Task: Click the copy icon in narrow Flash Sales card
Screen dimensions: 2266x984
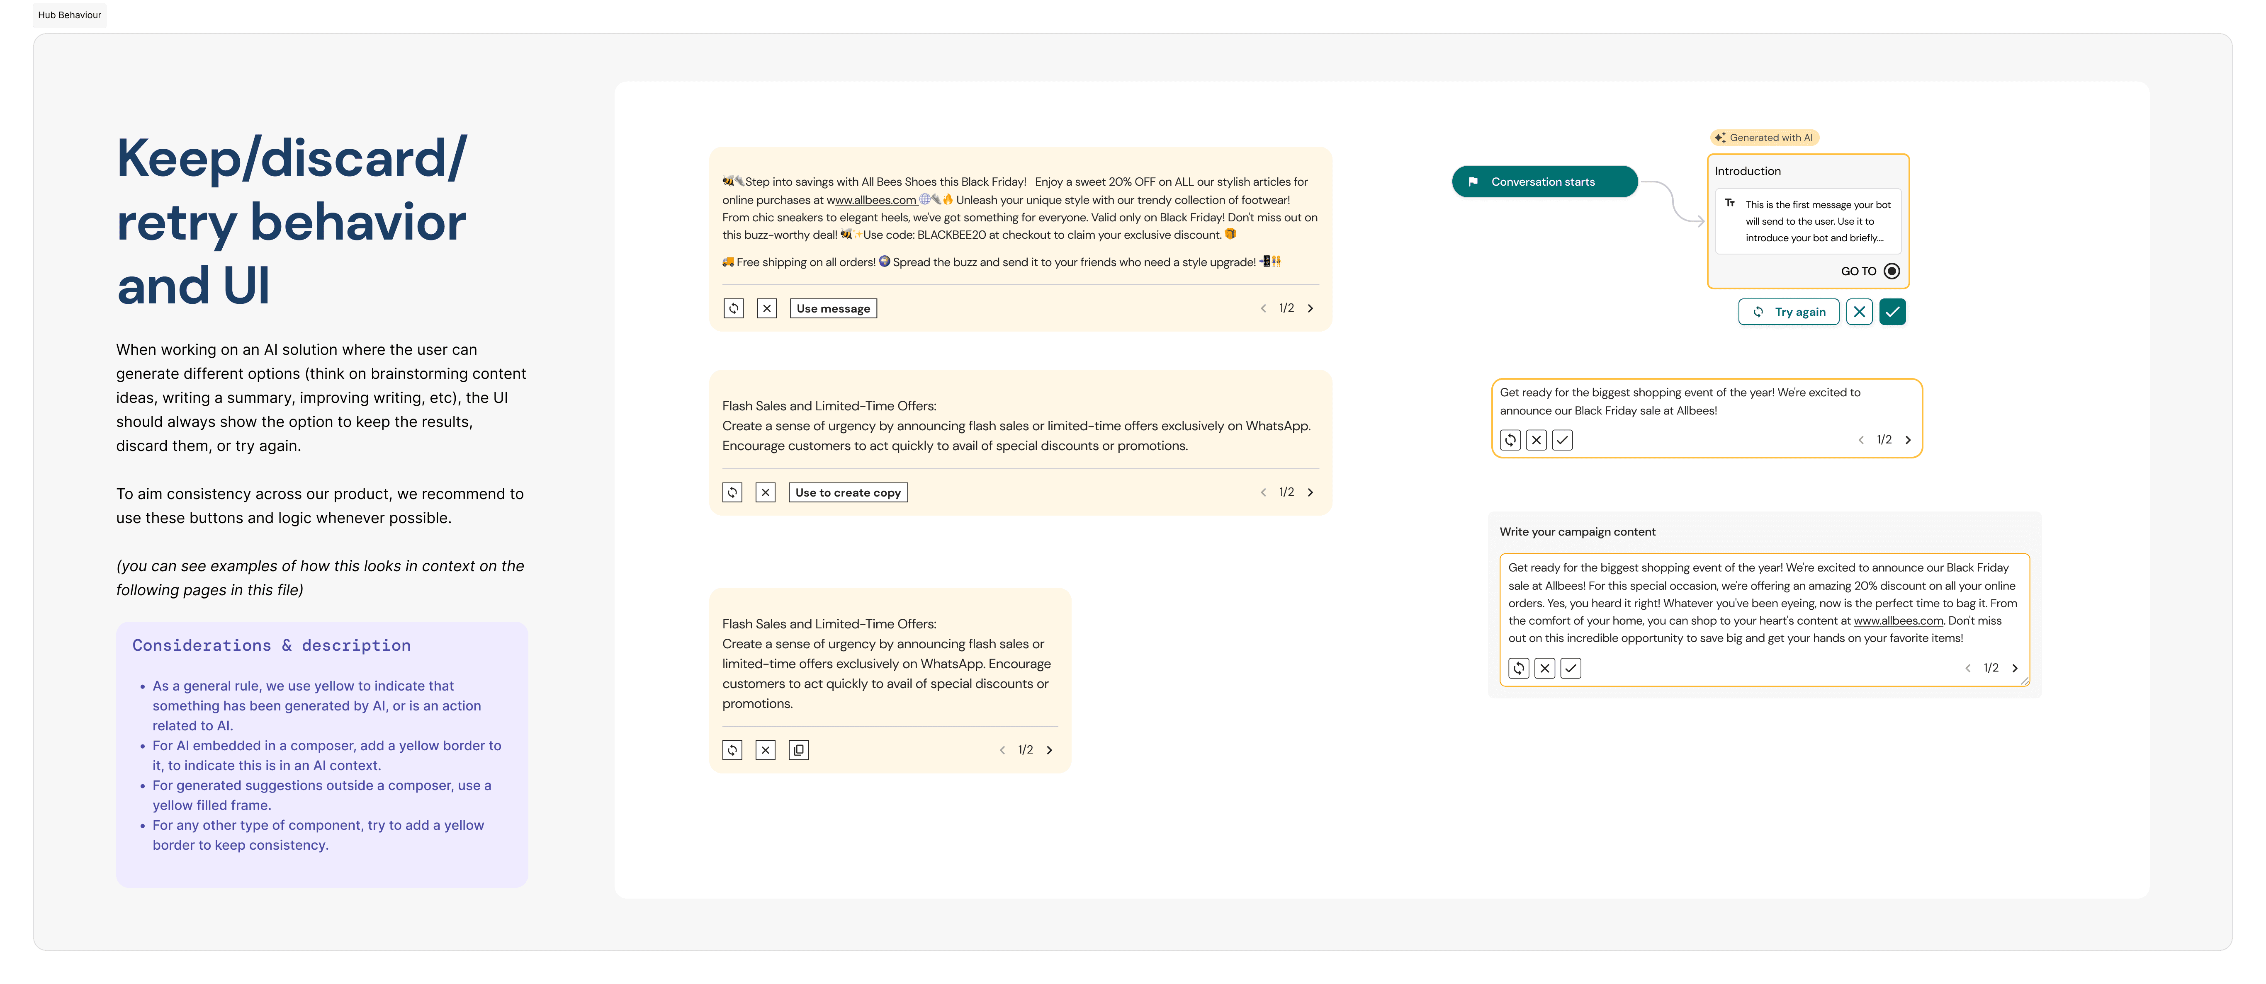Action: [x=799, y=750]
